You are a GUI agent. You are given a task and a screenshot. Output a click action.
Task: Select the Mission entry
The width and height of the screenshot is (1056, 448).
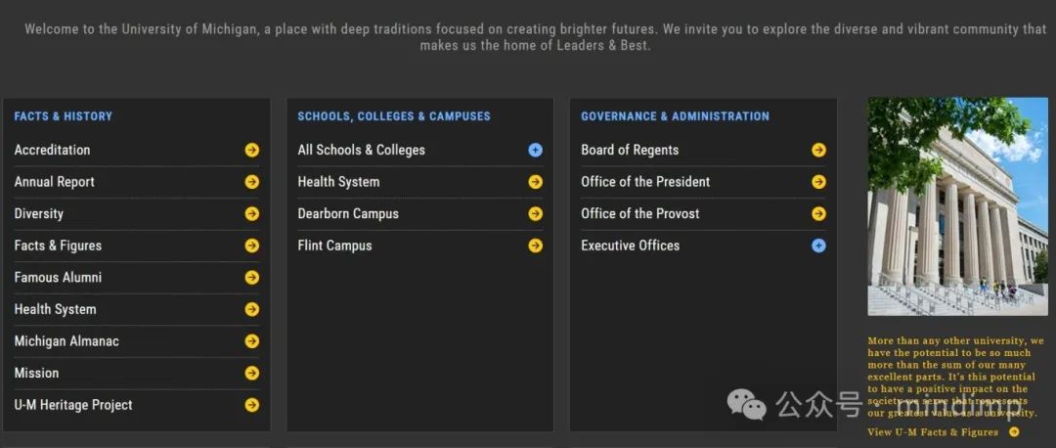36,373
